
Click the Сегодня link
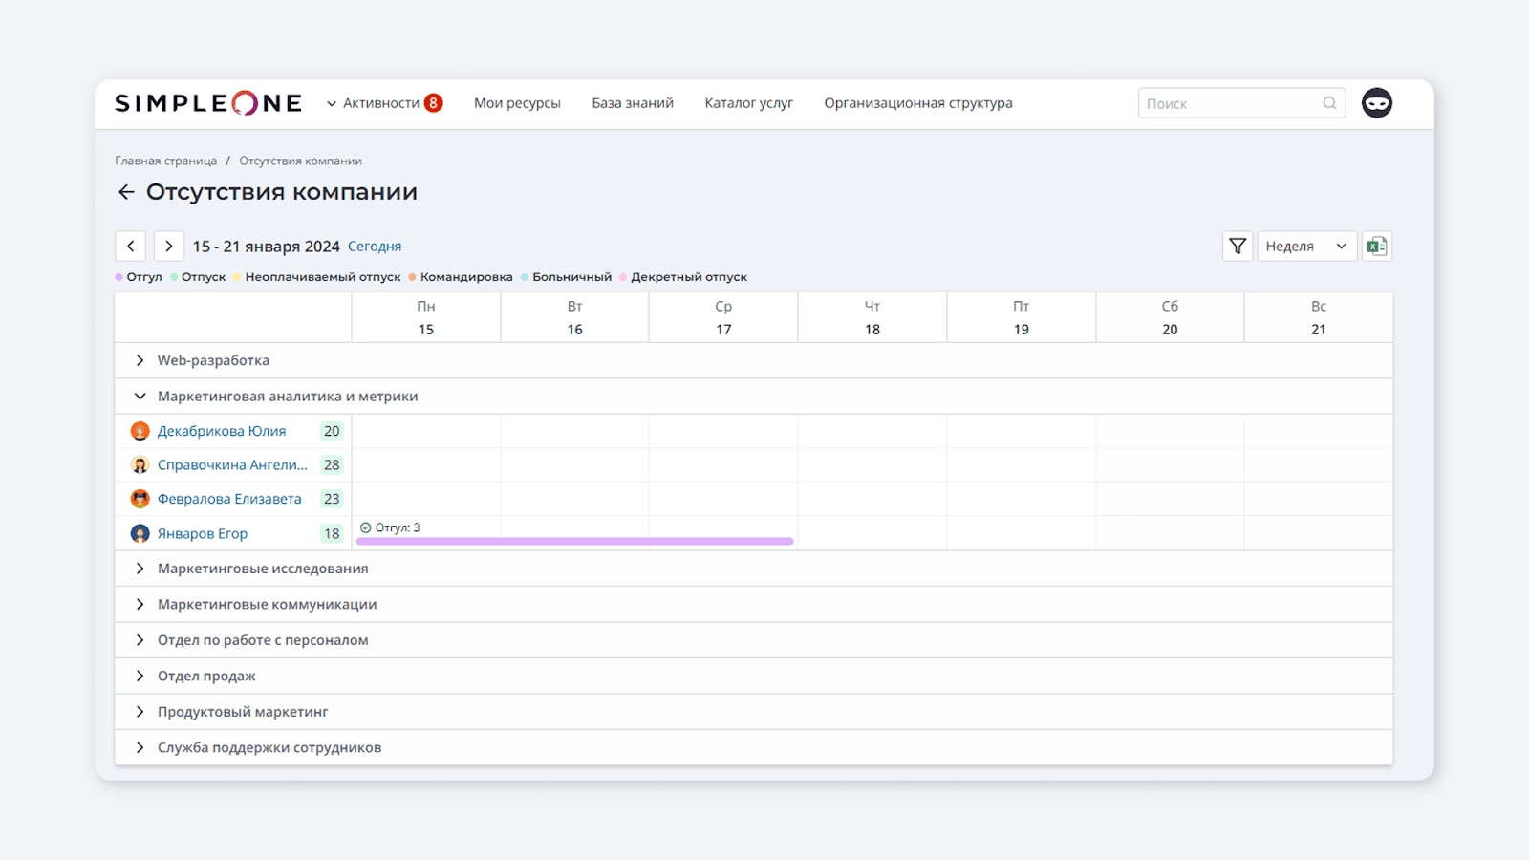(x=375, y=247)
